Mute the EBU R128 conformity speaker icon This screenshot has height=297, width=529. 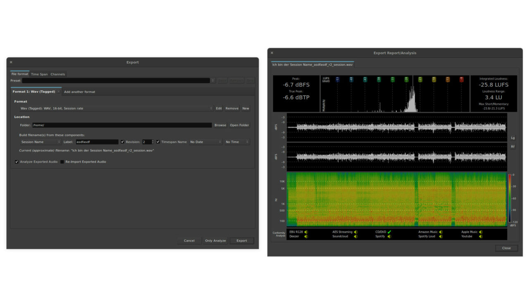pyautogui.click(x=306, y=232)
